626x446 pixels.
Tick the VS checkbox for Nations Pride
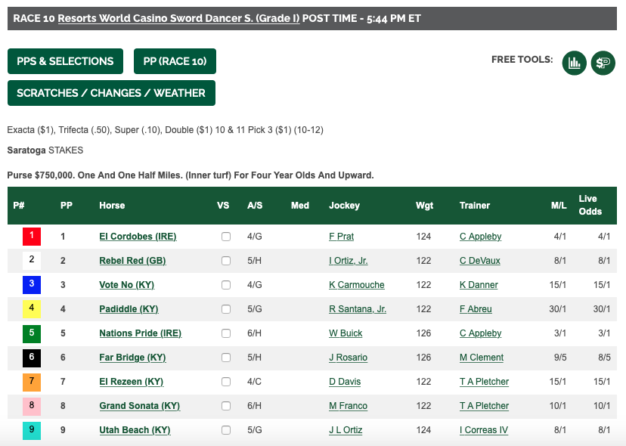coord(226,333)
